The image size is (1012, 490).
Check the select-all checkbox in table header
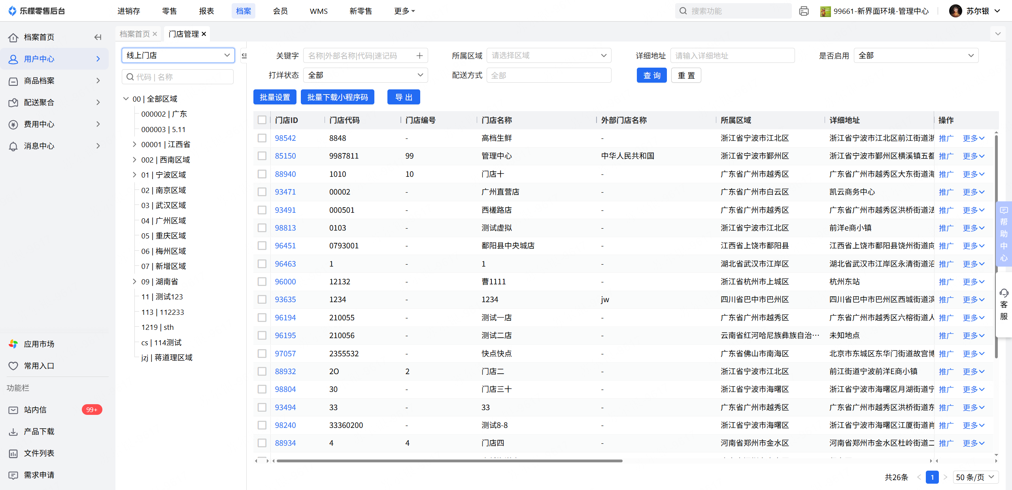[262, 120]
